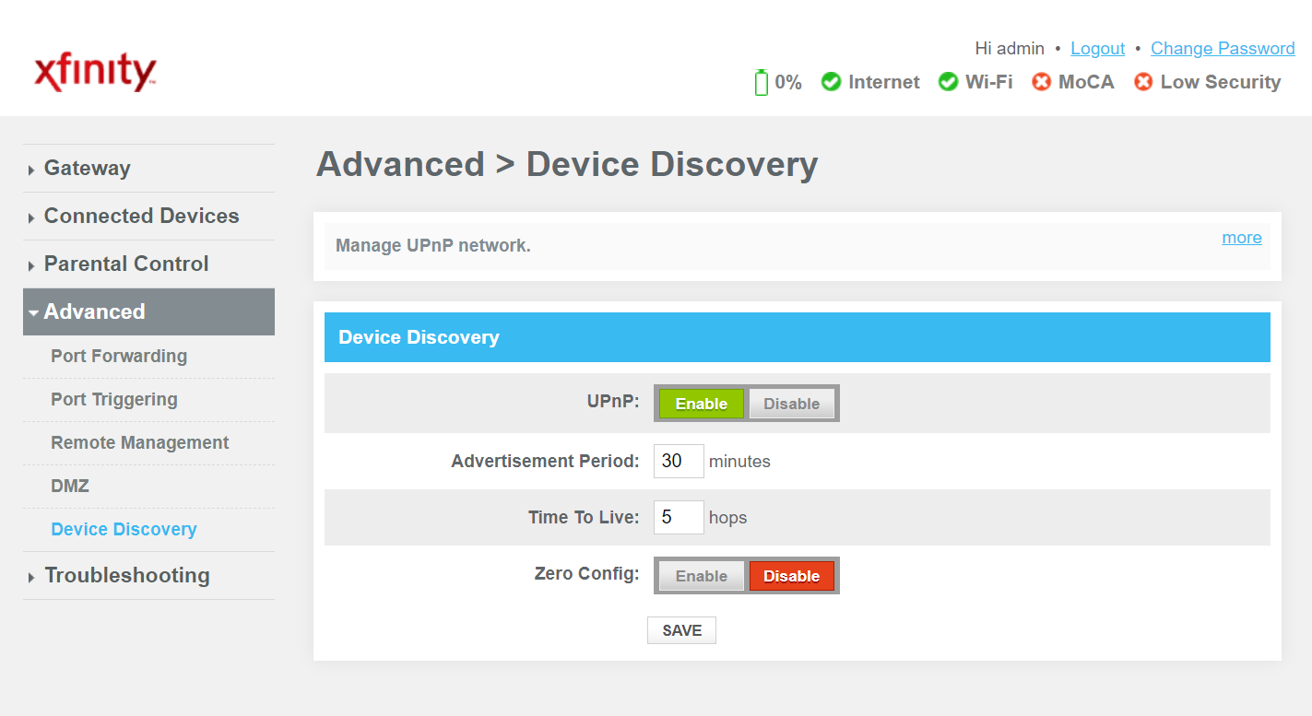1312x716 pixels.
Task: Click the more link about UPnP
Action: coord(1241,237)
